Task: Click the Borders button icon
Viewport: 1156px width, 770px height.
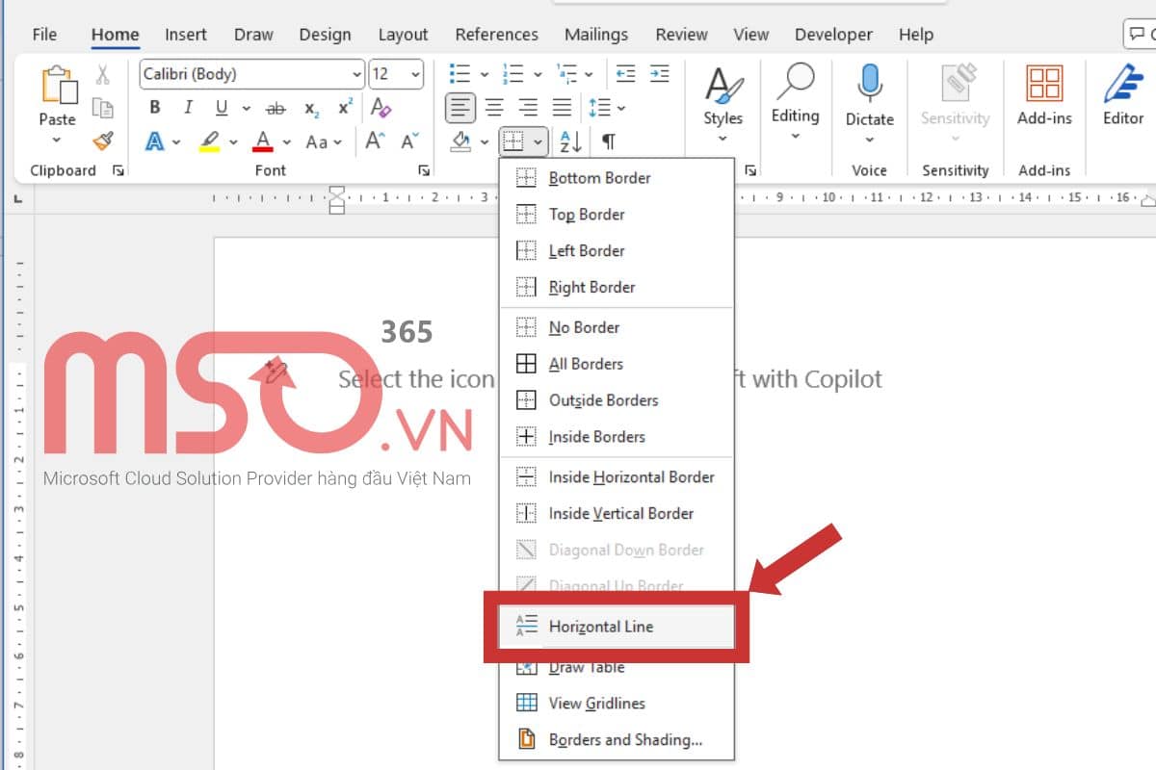Action: pyautogui.click(x=513, y=142)
